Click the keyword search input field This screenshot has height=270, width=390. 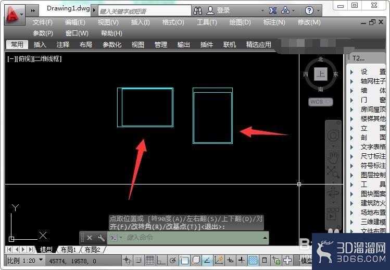(x=144, y=11)
